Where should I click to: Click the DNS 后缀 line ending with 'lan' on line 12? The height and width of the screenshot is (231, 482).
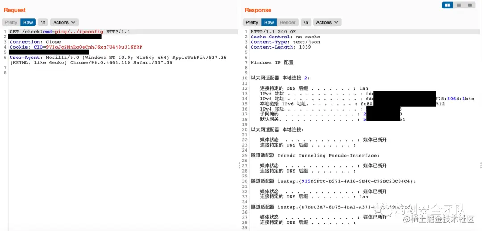coord(314,88)
